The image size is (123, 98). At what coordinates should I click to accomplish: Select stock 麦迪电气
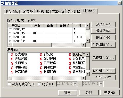77,54
